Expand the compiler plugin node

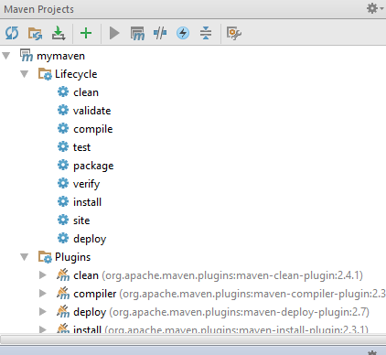(x=43, y=294)
